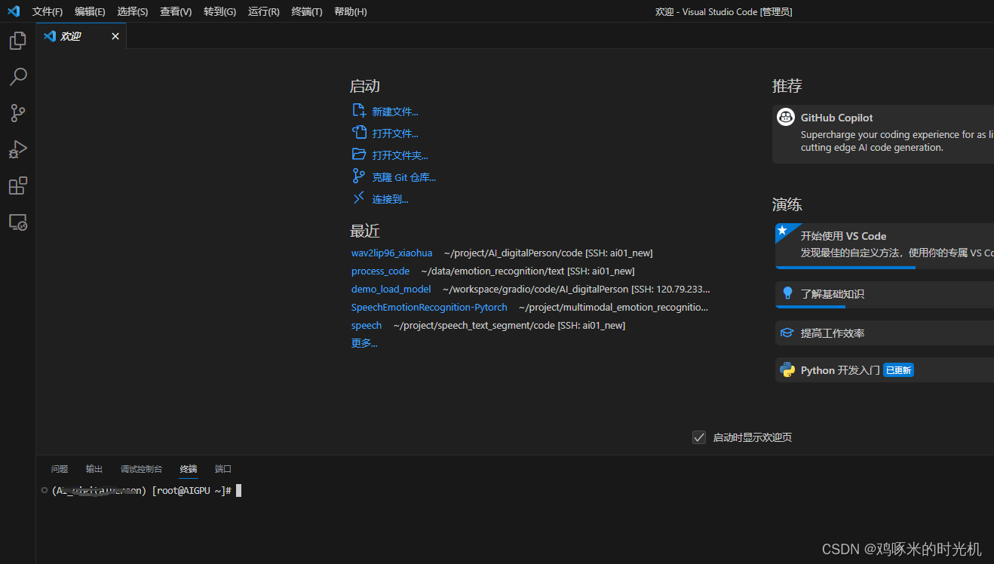Toggle 启动时显示欢迎页 checkbox
Screen dimensions: 994x564
[x=699, y=437]
